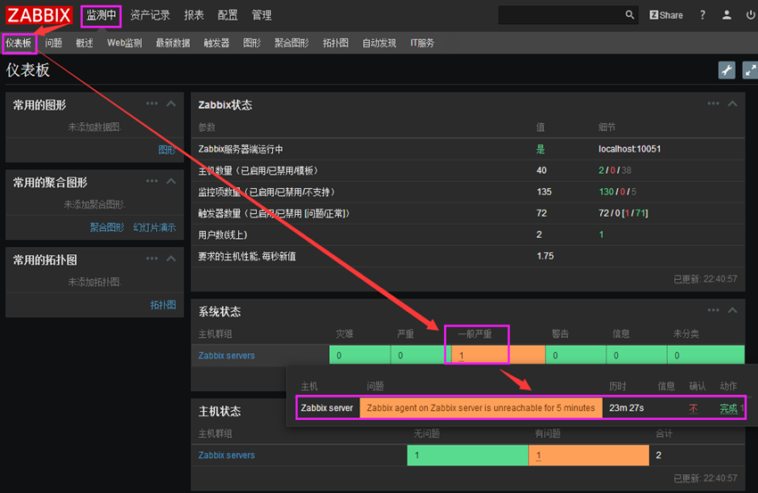Select the 图形 submenu tab
758x493 pixels.
pyautogui.click(x=251, y=43)
